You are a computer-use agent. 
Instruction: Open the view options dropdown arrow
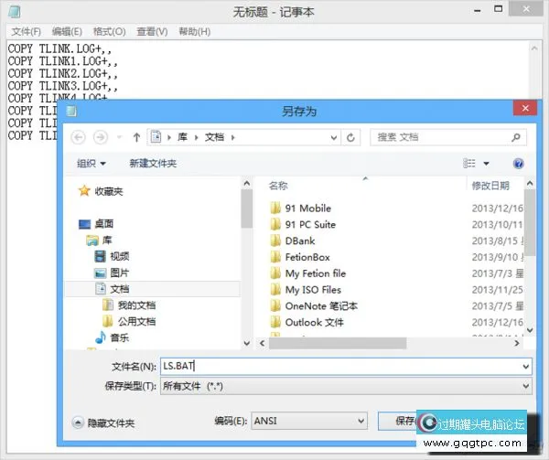click(487, 164)
